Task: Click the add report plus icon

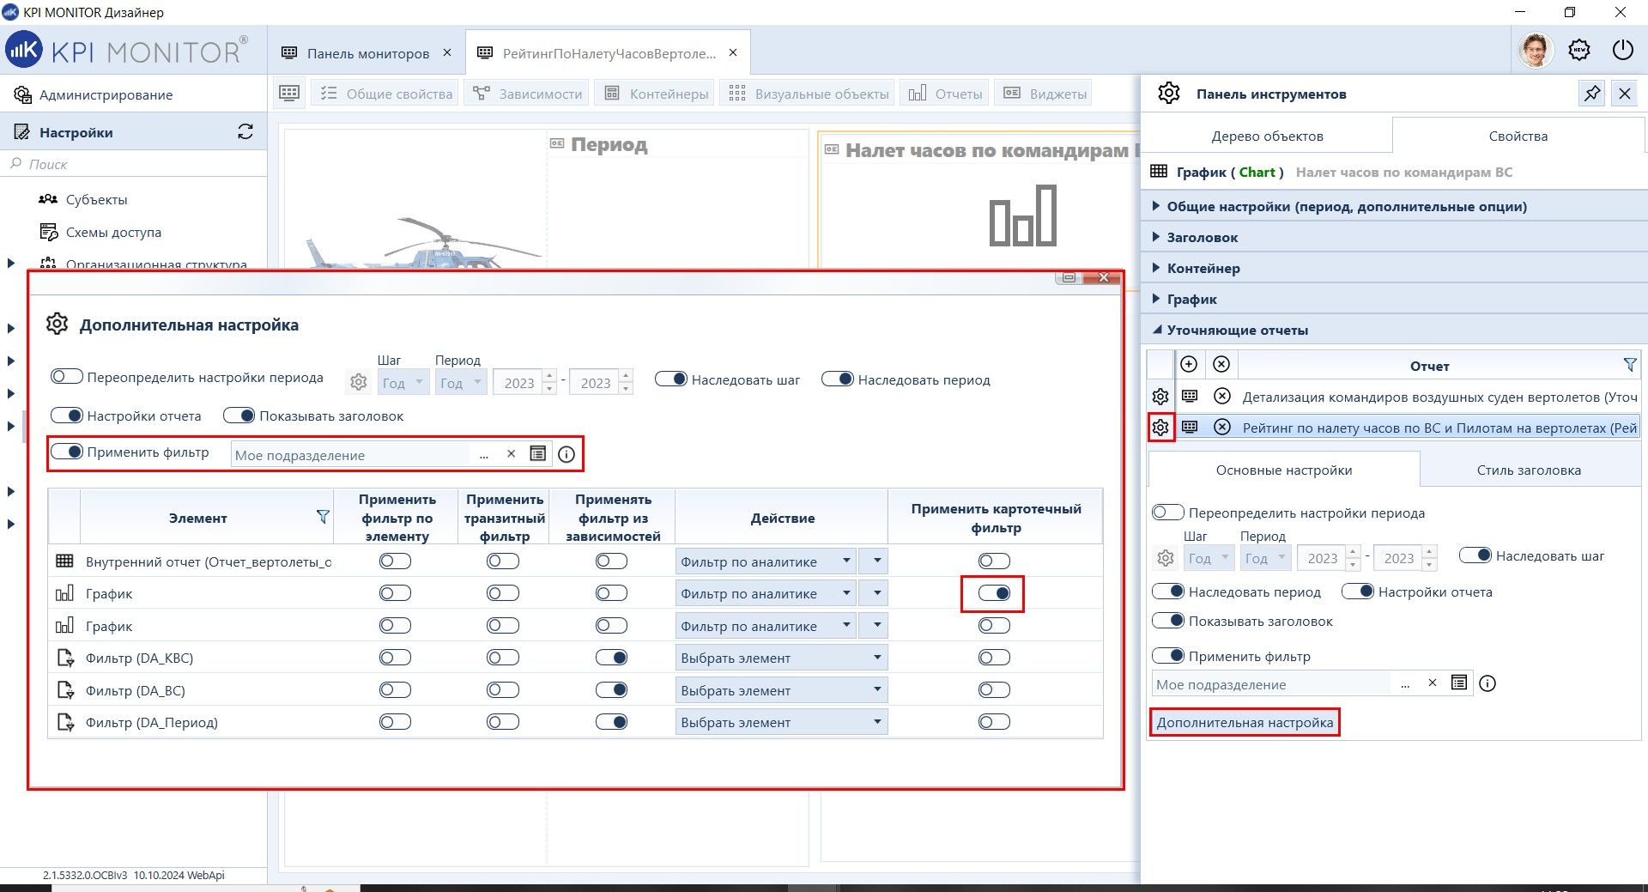Action: (x=1189, y=365)
